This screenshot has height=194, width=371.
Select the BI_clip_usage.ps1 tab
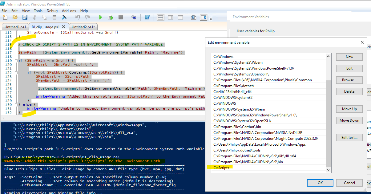coord(46,27)
